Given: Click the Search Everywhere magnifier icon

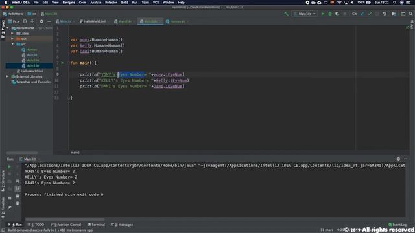Looking at the screenshot, I should coord(410,14).
